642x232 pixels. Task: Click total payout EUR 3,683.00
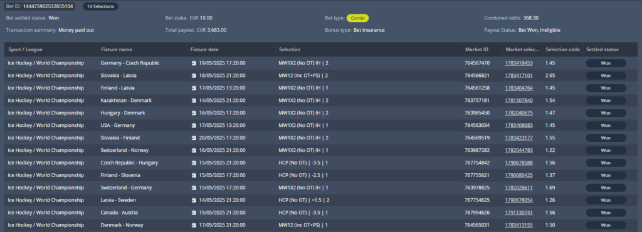(x=212, y=30)
